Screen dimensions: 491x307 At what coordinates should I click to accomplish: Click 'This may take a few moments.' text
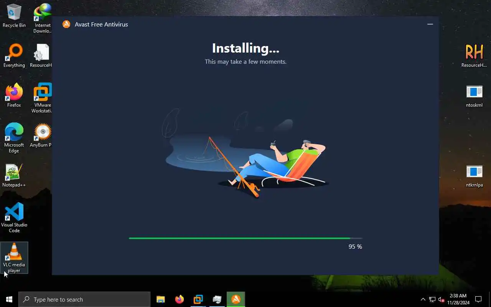245,61
